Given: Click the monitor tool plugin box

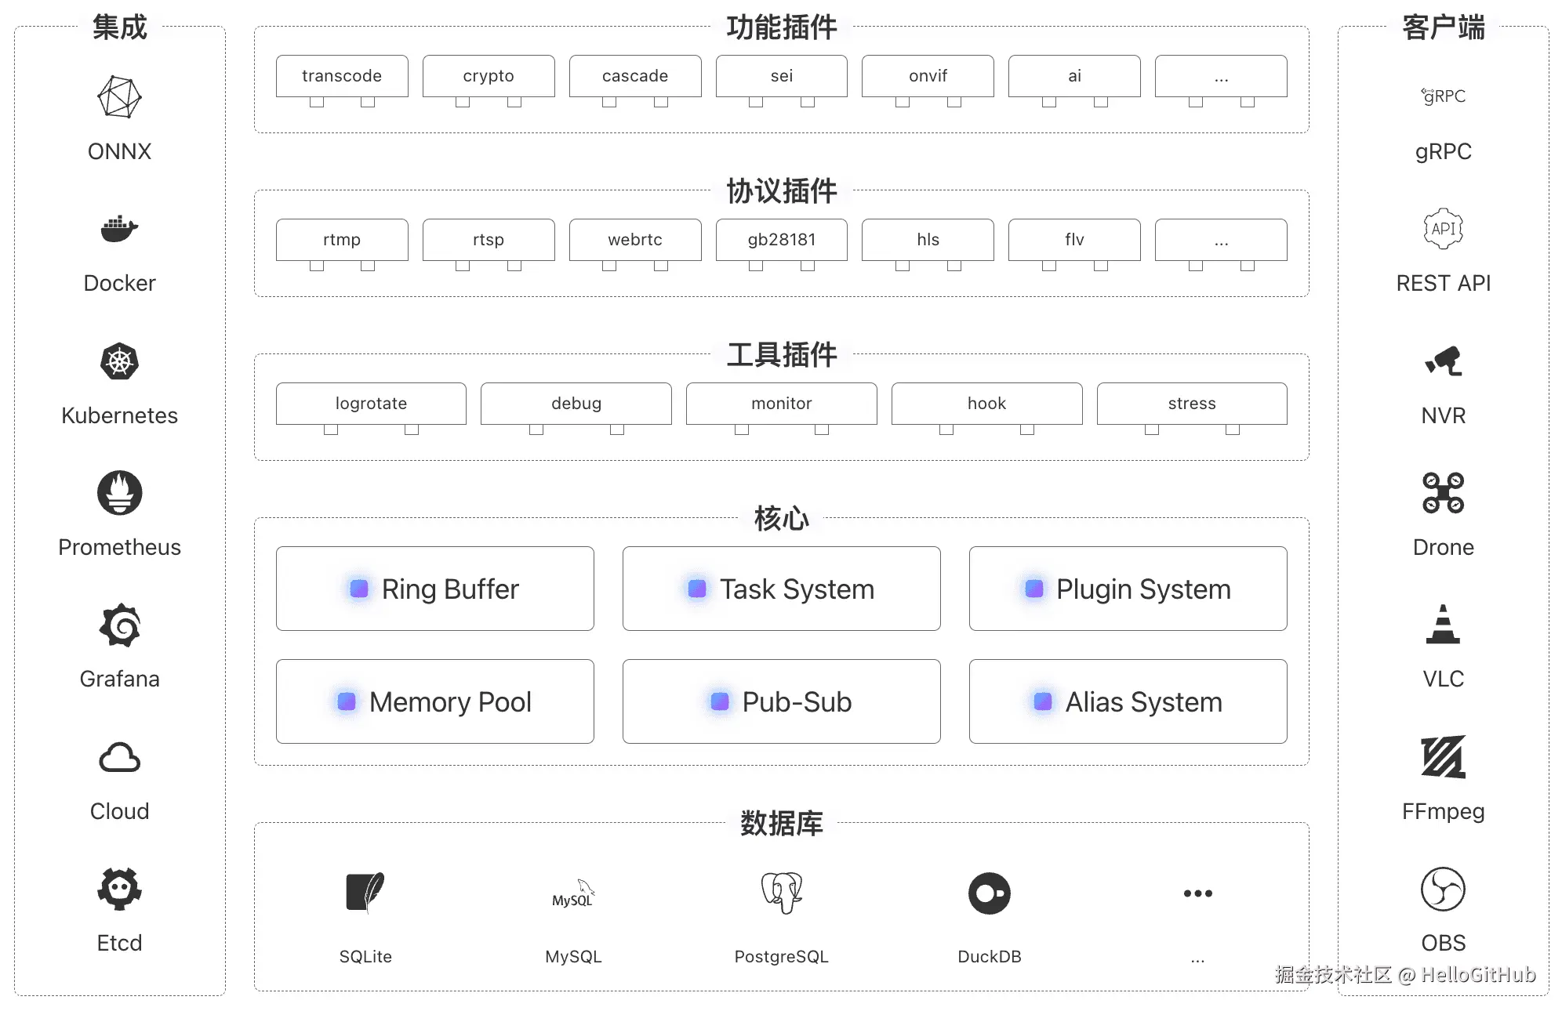Looking at the screenshot, I should 781,404.
